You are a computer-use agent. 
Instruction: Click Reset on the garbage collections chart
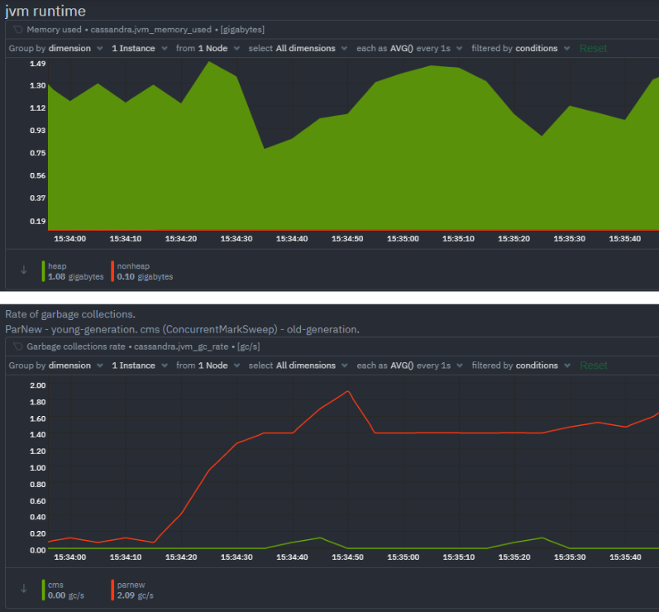click(x=593, y=366)
